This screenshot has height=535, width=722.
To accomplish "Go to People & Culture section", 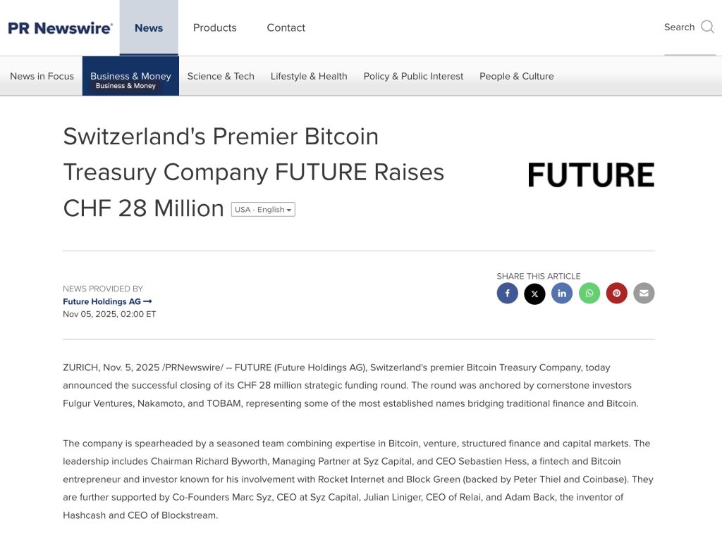I will coord(516,76).
